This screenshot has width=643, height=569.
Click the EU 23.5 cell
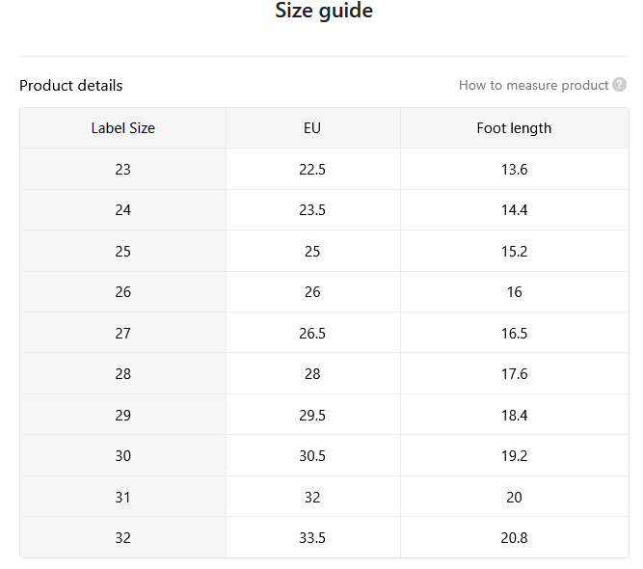(x=313, y=210)
